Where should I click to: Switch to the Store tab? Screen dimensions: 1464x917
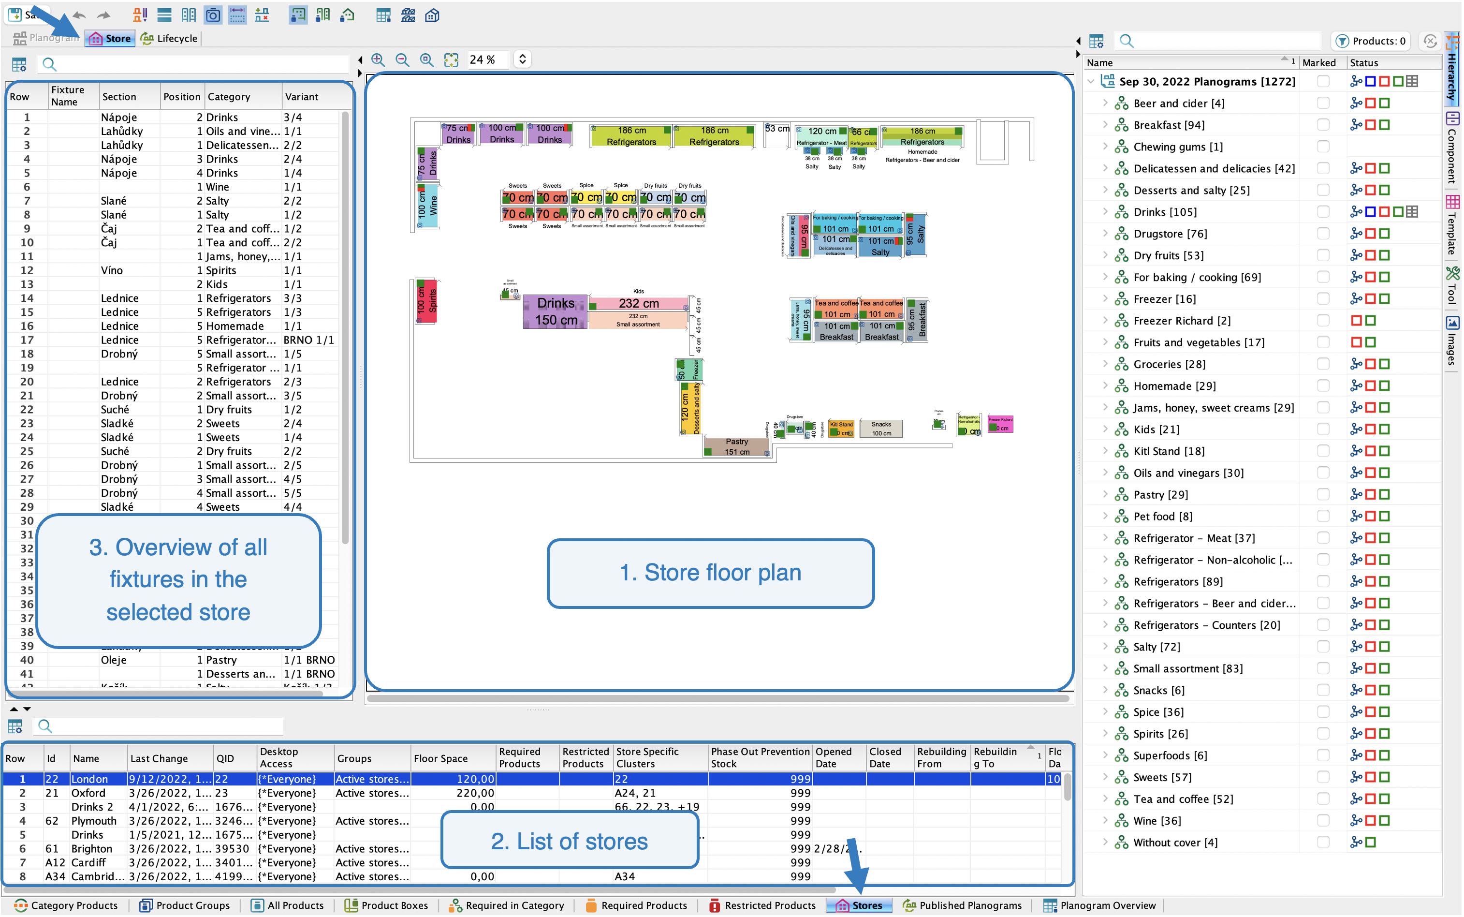[110, 38]
